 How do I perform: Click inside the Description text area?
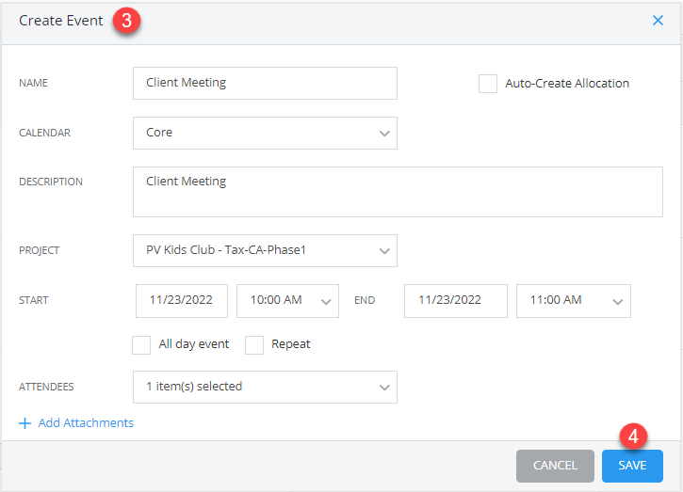398,192
